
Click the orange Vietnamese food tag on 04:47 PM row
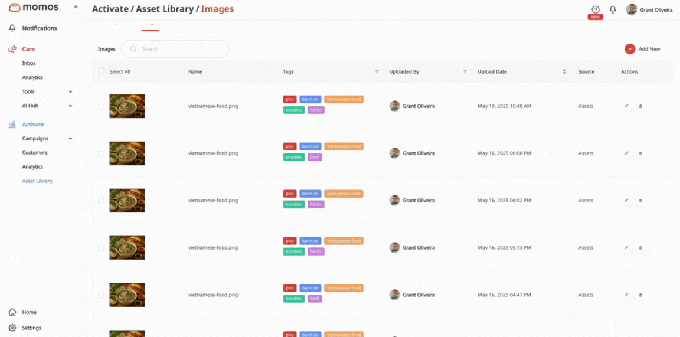344,288
